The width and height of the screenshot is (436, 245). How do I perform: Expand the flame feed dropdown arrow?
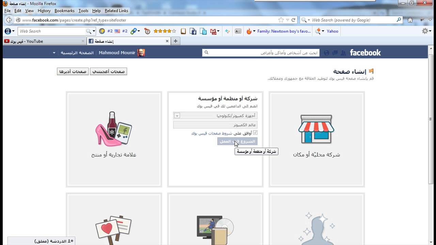(254, 31)
